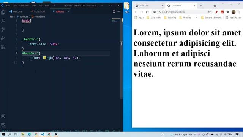The image size is (243, 137).
Task: Close the New Tab browser tab
Action: [163, 6]
